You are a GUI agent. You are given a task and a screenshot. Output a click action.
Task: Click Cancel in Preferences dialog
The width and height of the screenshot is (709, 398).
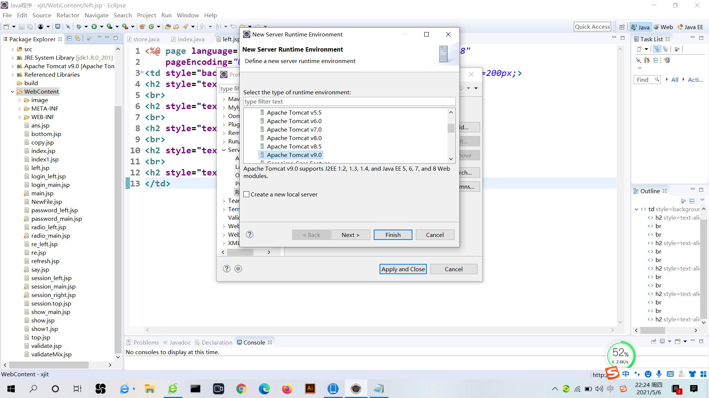click(453, 269)
